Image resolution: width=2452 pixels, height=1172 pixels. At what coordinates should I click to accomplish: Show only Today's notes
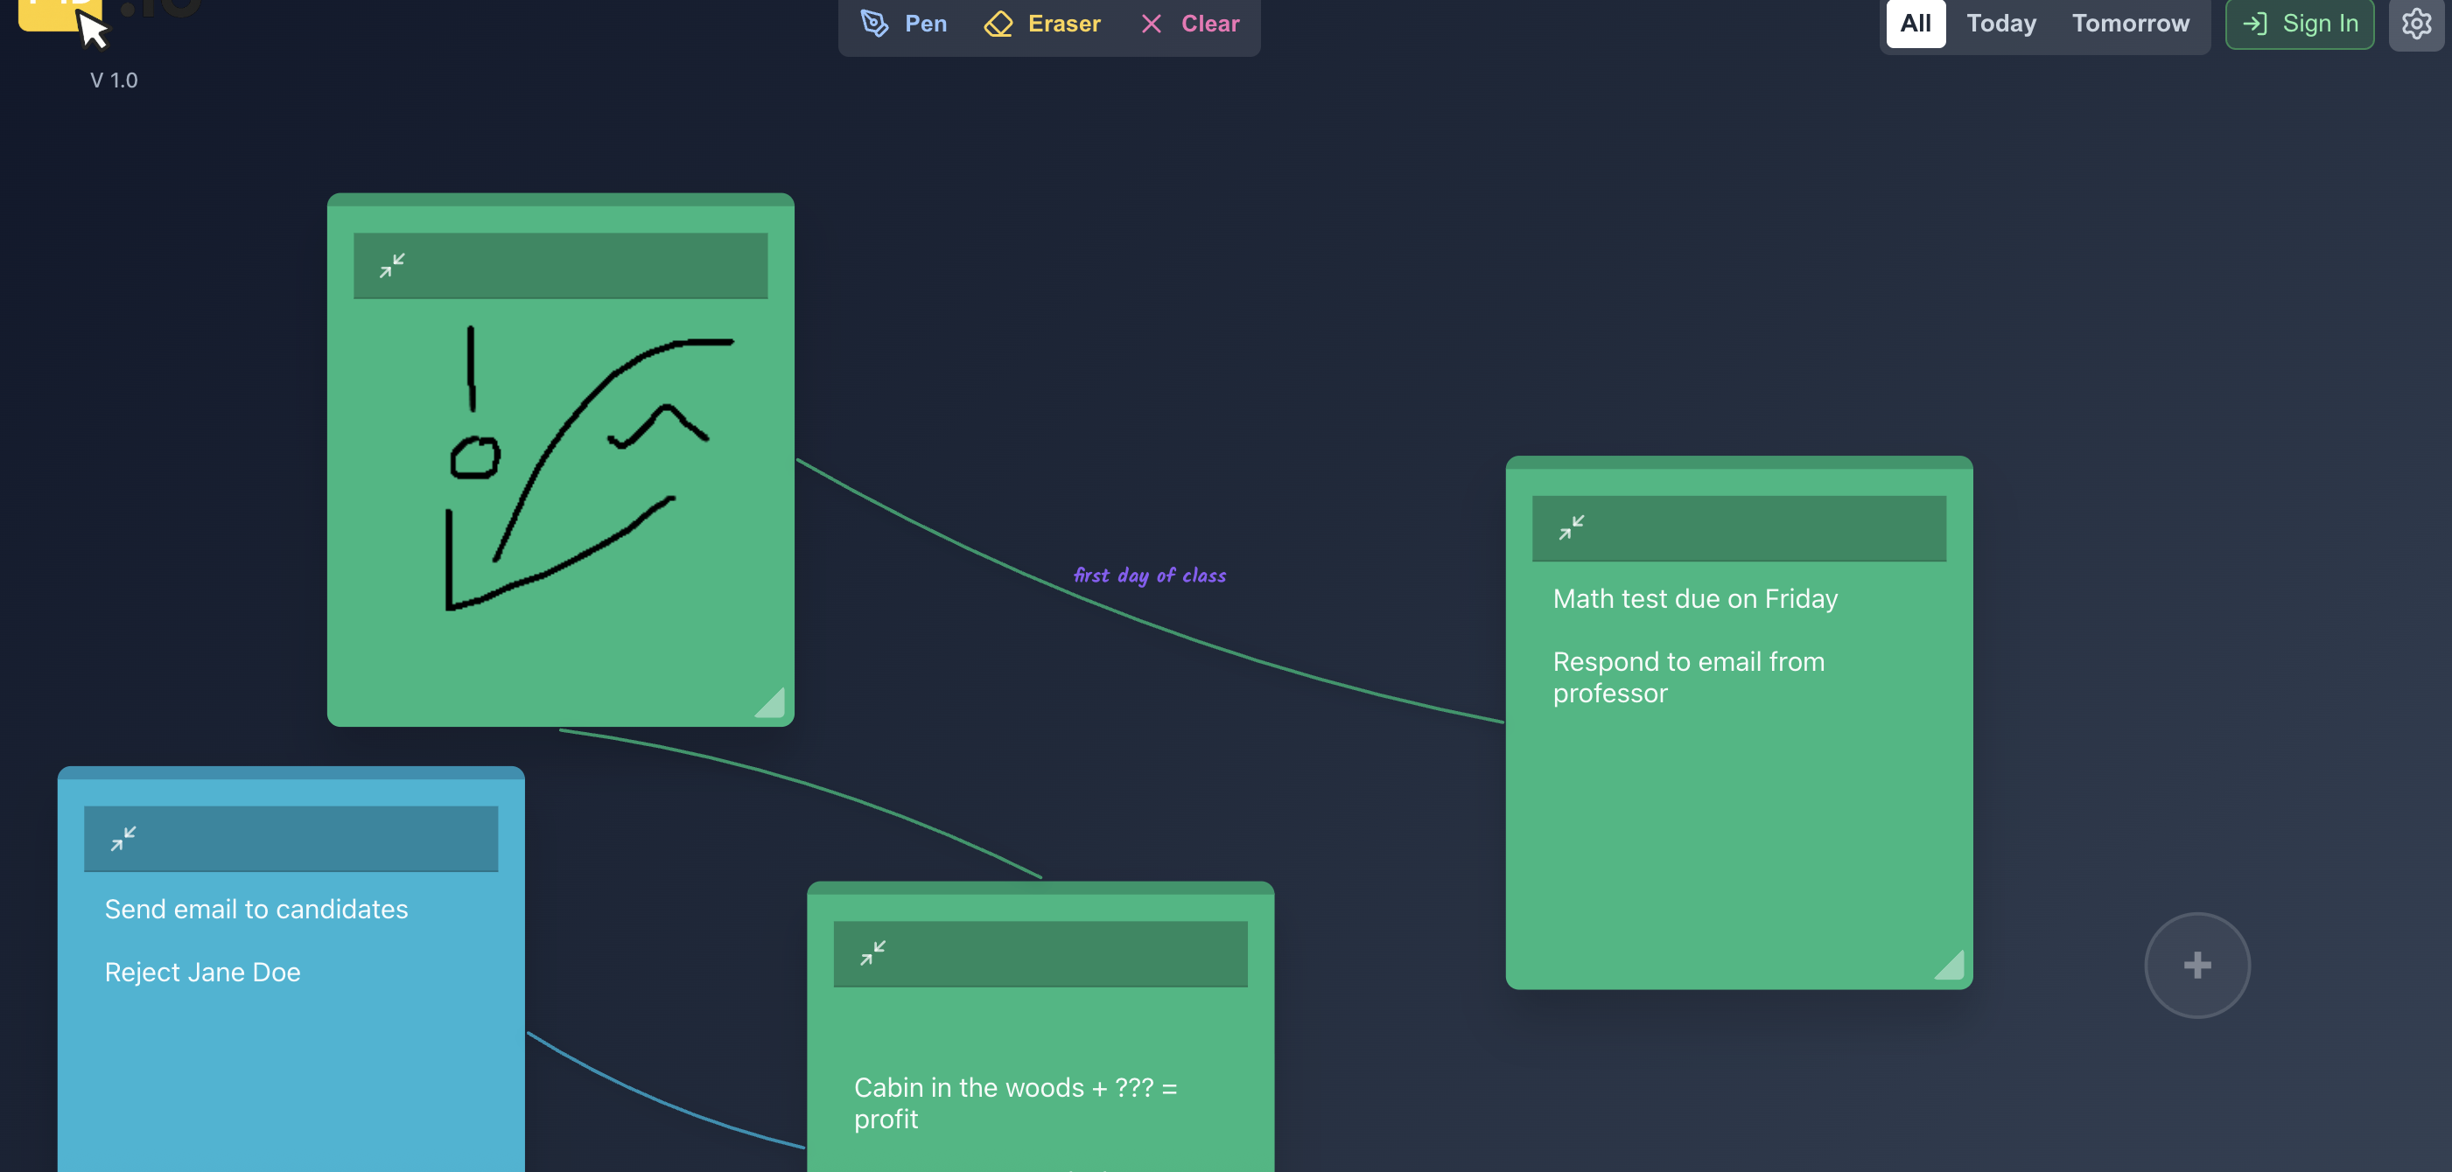point(2000,24)
